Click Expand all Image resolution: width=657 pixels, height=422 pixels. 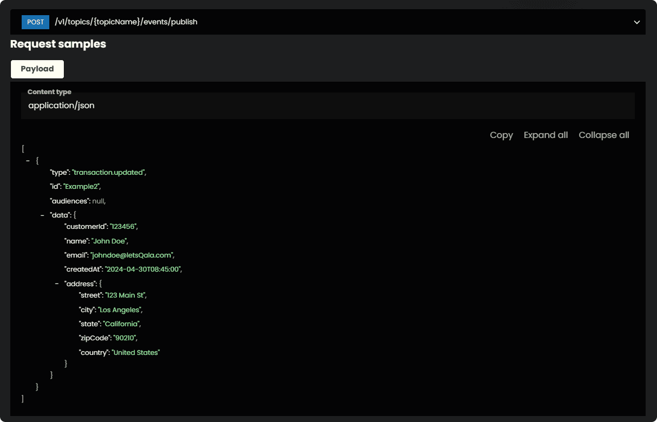pos(545,135)
